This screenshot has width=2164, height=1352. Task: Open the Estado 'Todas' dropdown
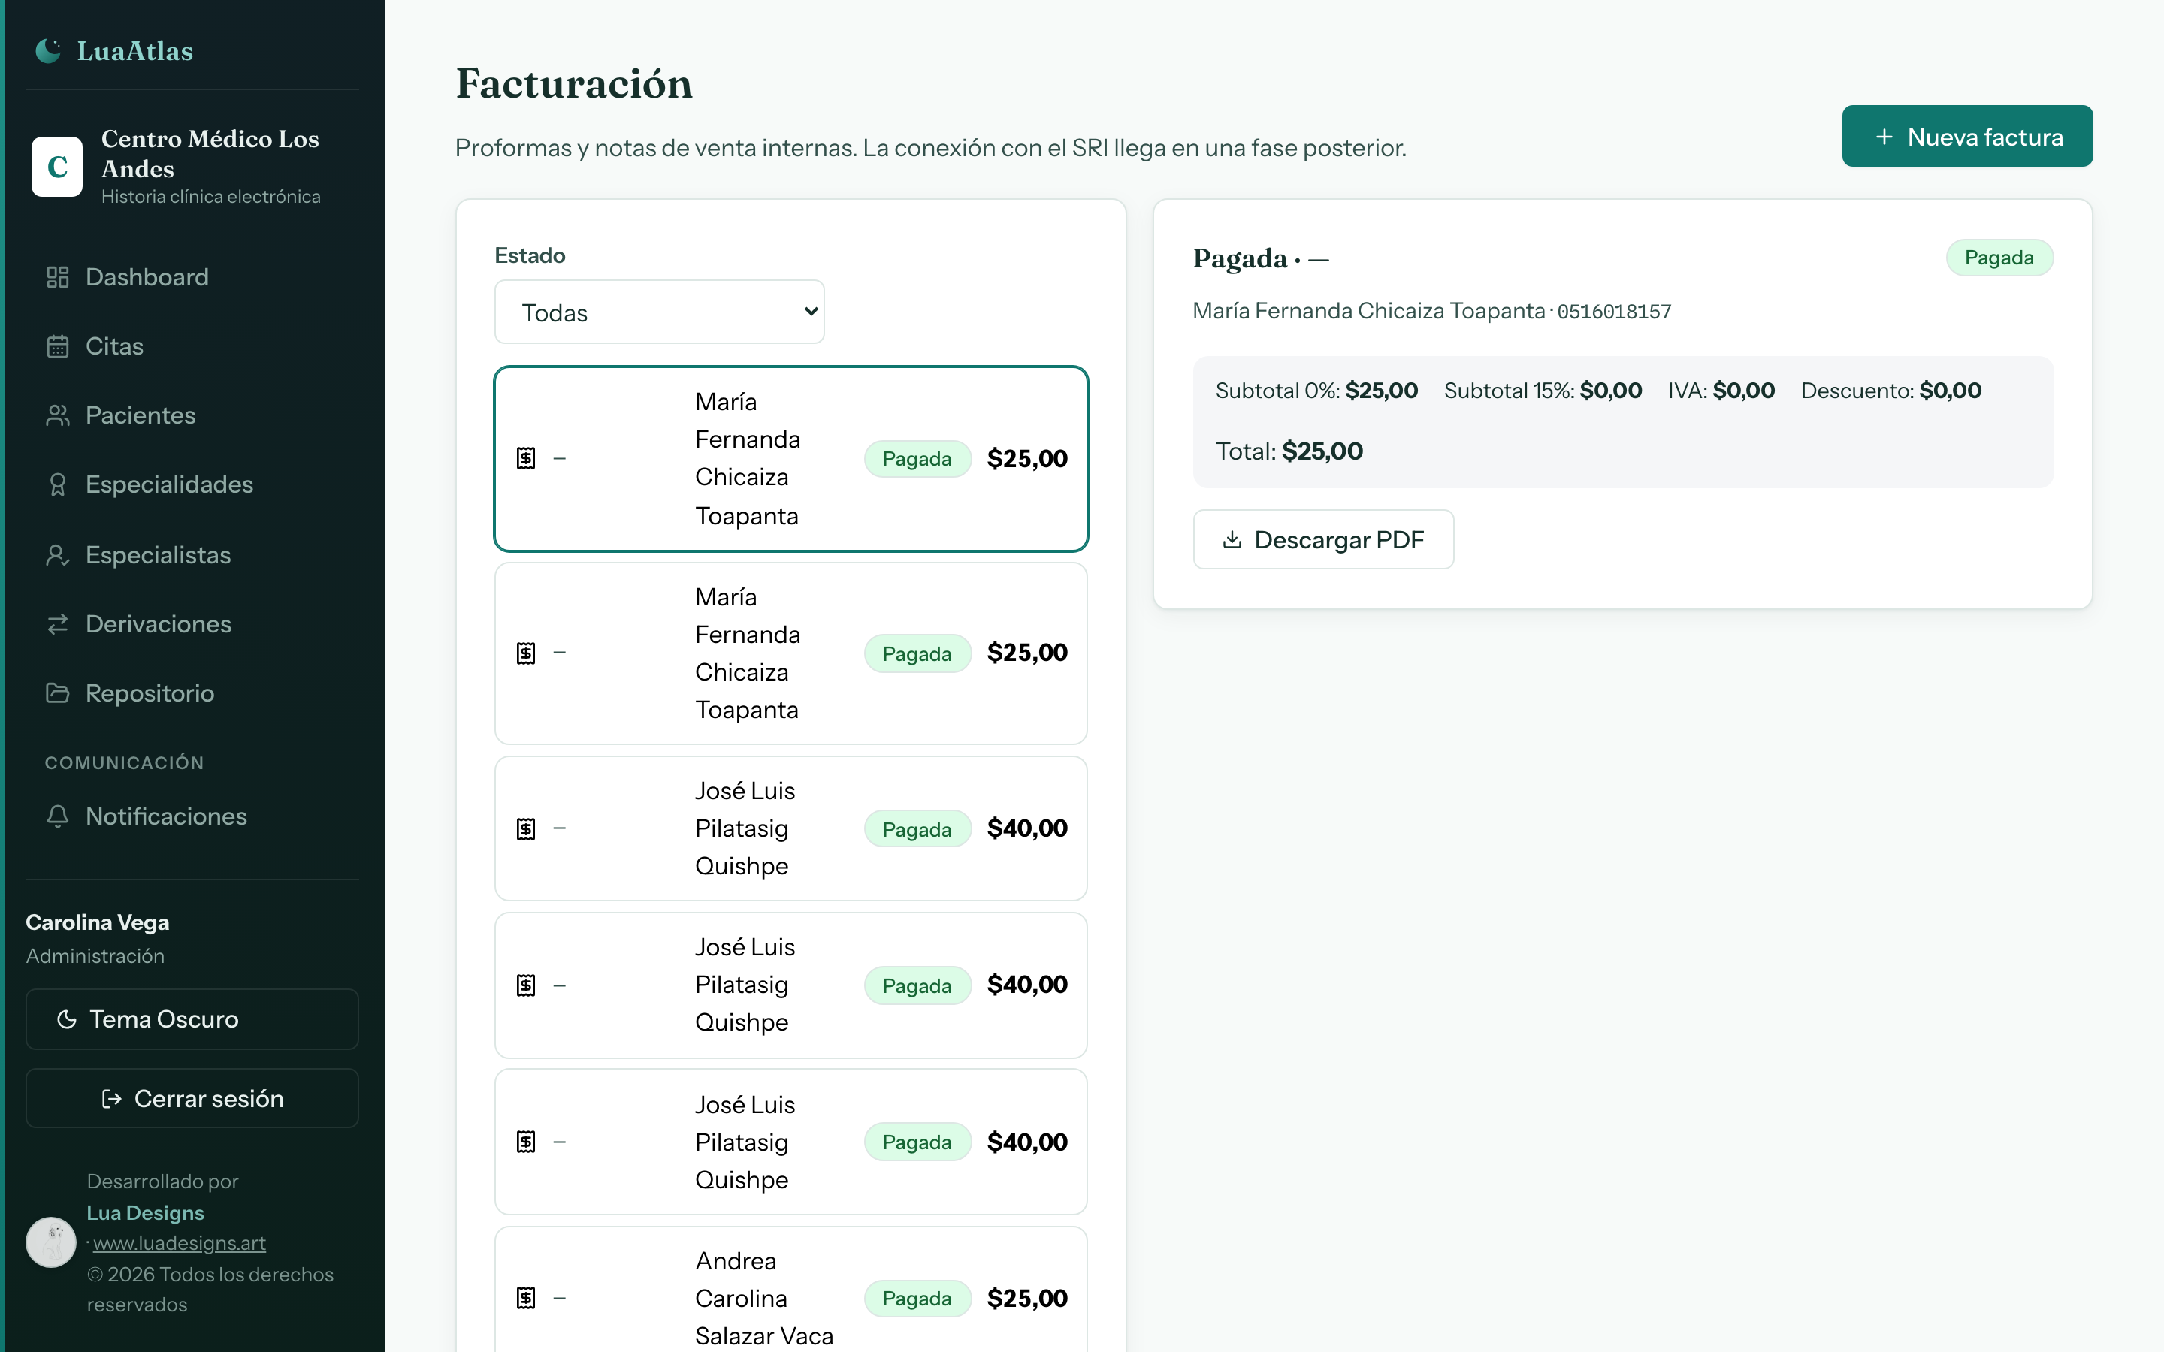tap(660, 312)
